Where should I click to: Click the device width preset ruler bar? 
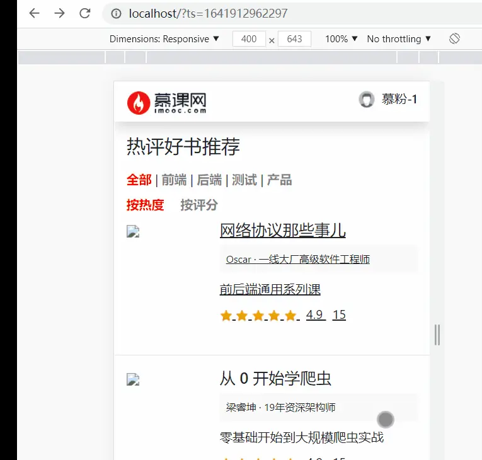coord(250,57)
